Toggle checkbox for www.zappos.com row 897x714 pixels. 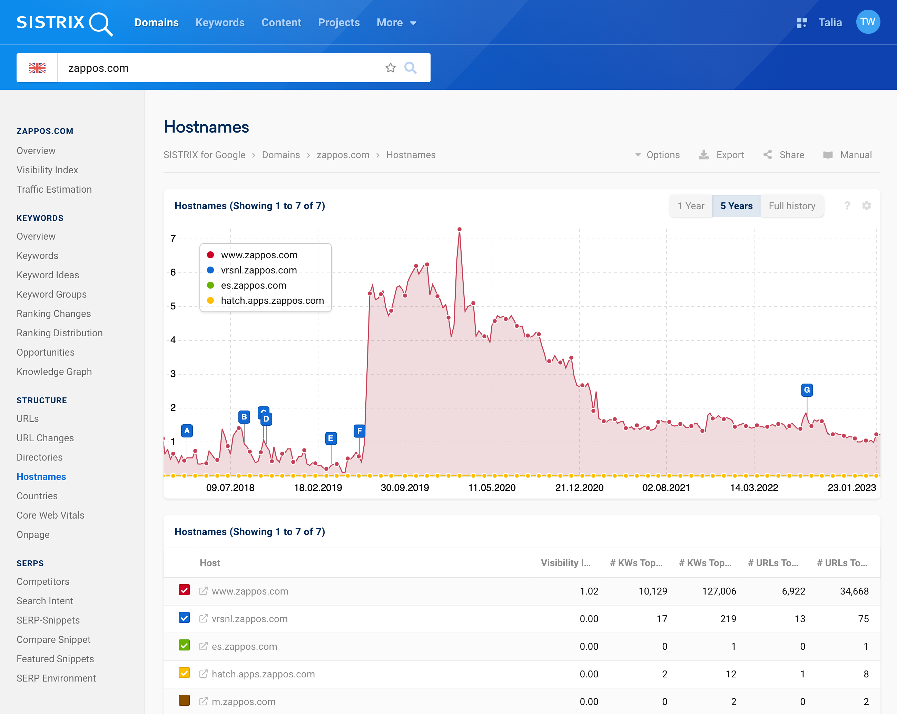tap(184, 591)
